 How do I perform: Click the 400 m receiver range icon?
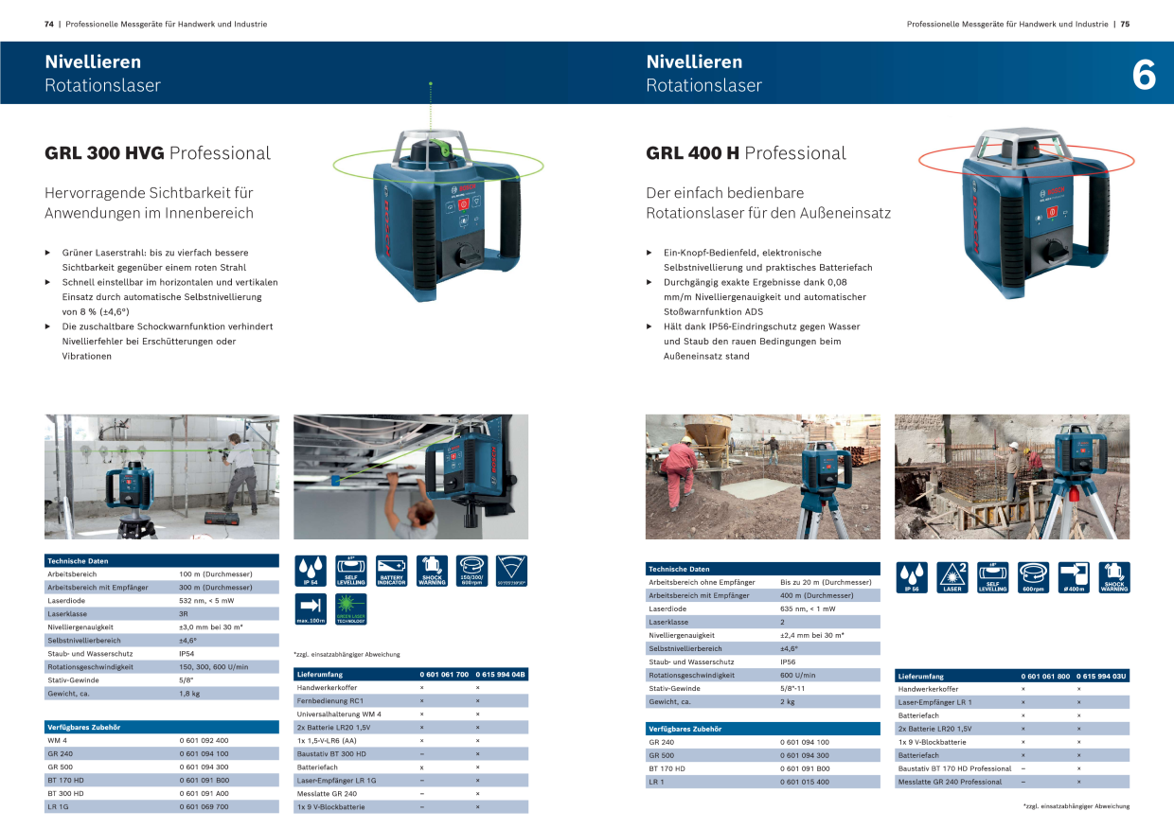[1074, 577]
